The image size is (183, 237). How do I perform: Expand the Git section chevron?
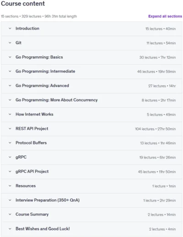click(x=10, y=43)
